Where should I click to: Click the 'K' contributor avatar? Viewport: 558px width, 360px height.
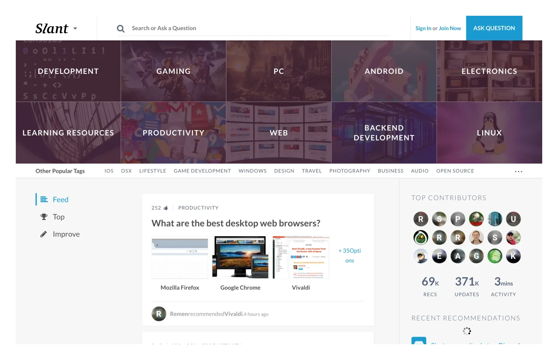pyautogui.click(x=513, y=256)
